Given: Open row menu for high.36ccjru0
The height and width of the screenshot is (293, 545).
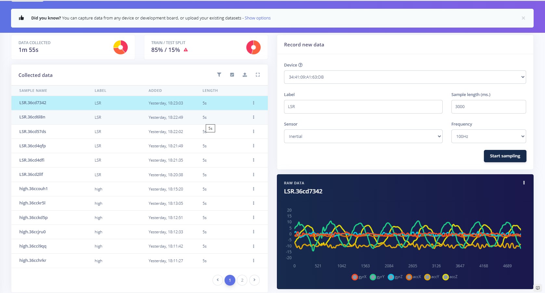Looking at the screenshot, I should 253,232.
